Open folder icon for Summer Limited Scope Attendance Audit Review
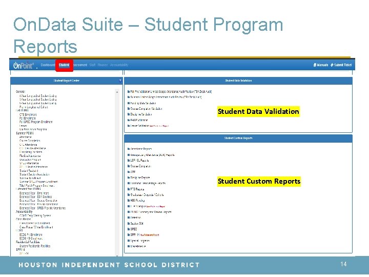This screenshot has width=369, height=277. (x=129, y=97)
